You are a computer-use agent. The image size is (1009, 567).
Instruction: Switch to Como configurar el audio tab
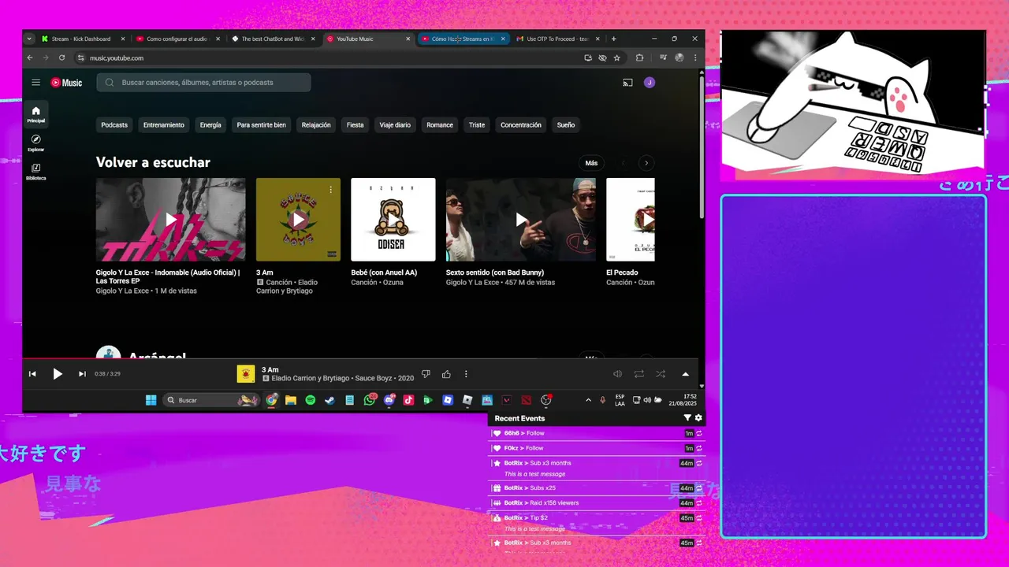tap(178, 39)
